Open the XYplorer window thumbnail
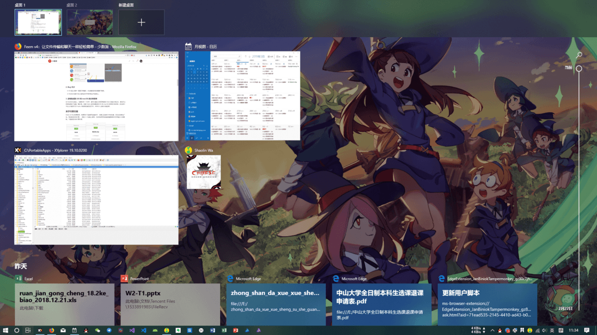The width and height of the screenshot is (597, 335). click(x=96, y=200)
